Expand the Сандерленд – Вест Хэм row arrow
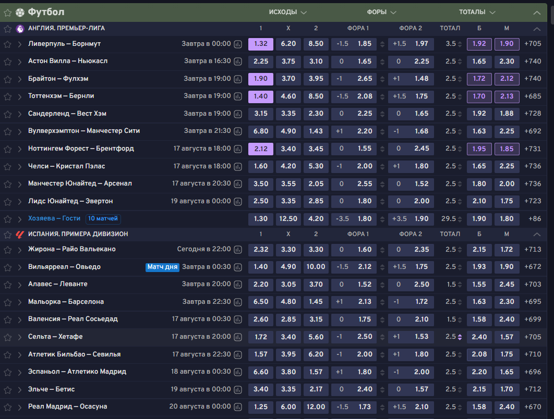 (x=19, y=114)
